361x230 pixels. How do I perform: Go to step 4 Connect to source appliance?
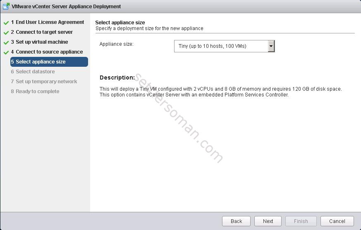[47, 52]
